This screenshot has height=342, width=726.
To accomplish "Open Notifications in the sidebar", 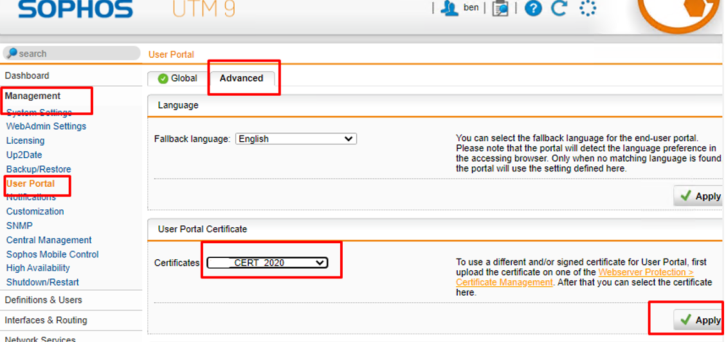I will [x=31, y=197].
